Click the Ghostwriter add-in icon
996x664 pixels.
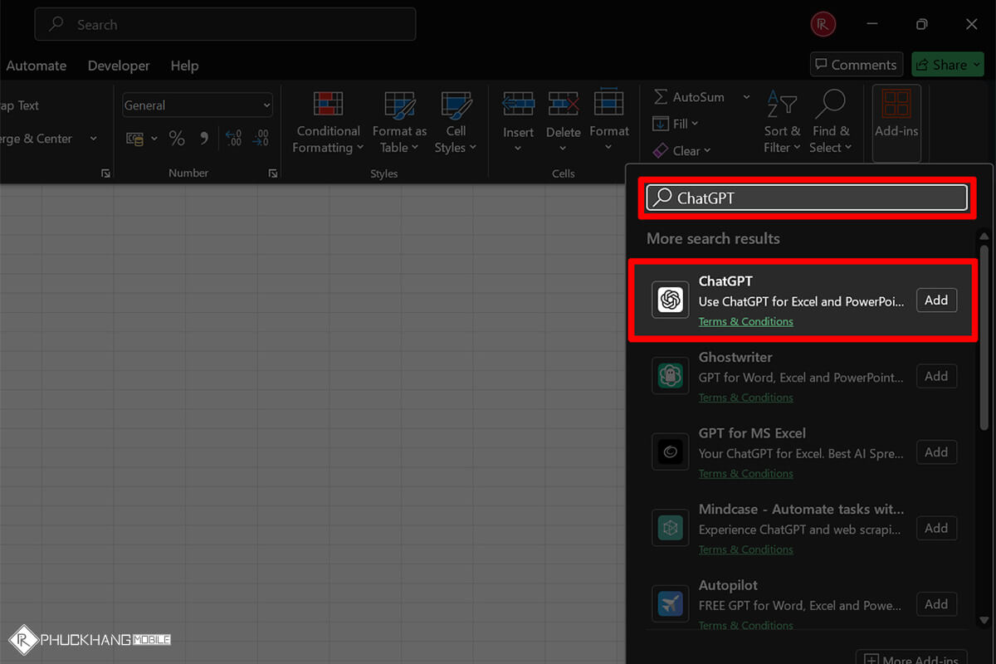(x=670, y=376)
